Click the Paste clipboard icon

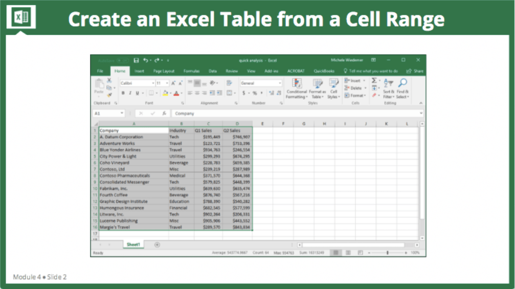(x=99, y=84)
